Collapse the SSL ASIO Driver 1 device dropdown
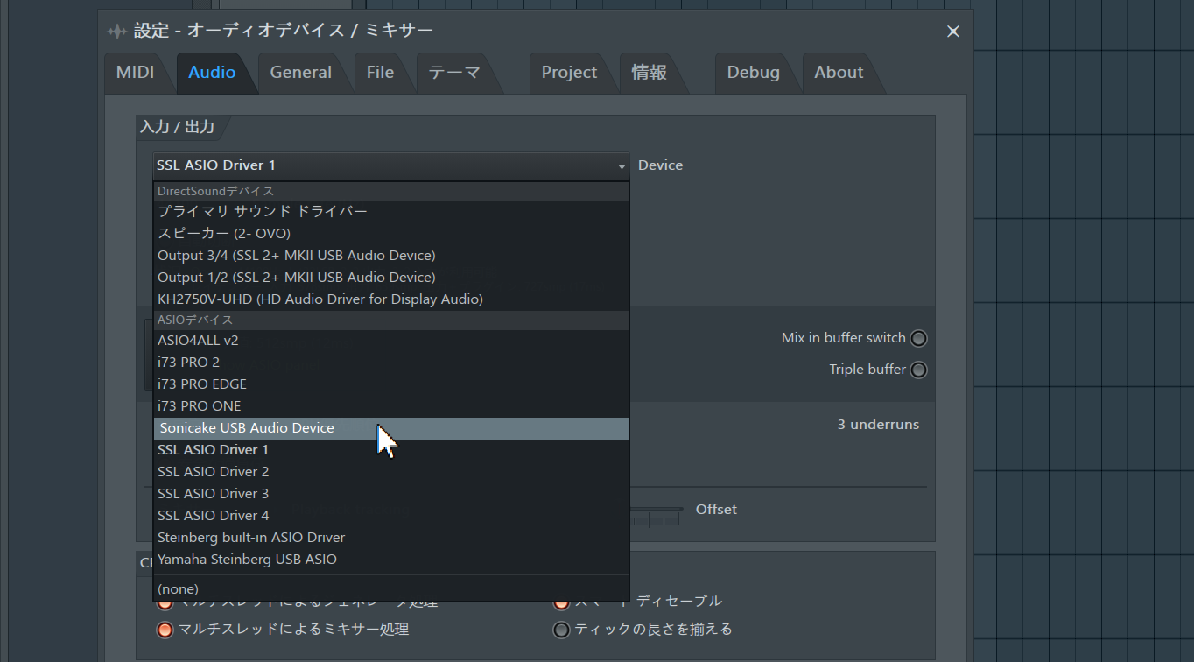This screenshot has width=1194, height=662. (391, 165)
